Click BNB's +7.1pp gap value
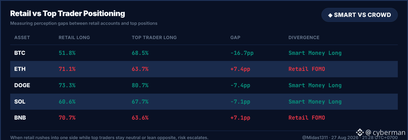 click(x=240, y=118)
